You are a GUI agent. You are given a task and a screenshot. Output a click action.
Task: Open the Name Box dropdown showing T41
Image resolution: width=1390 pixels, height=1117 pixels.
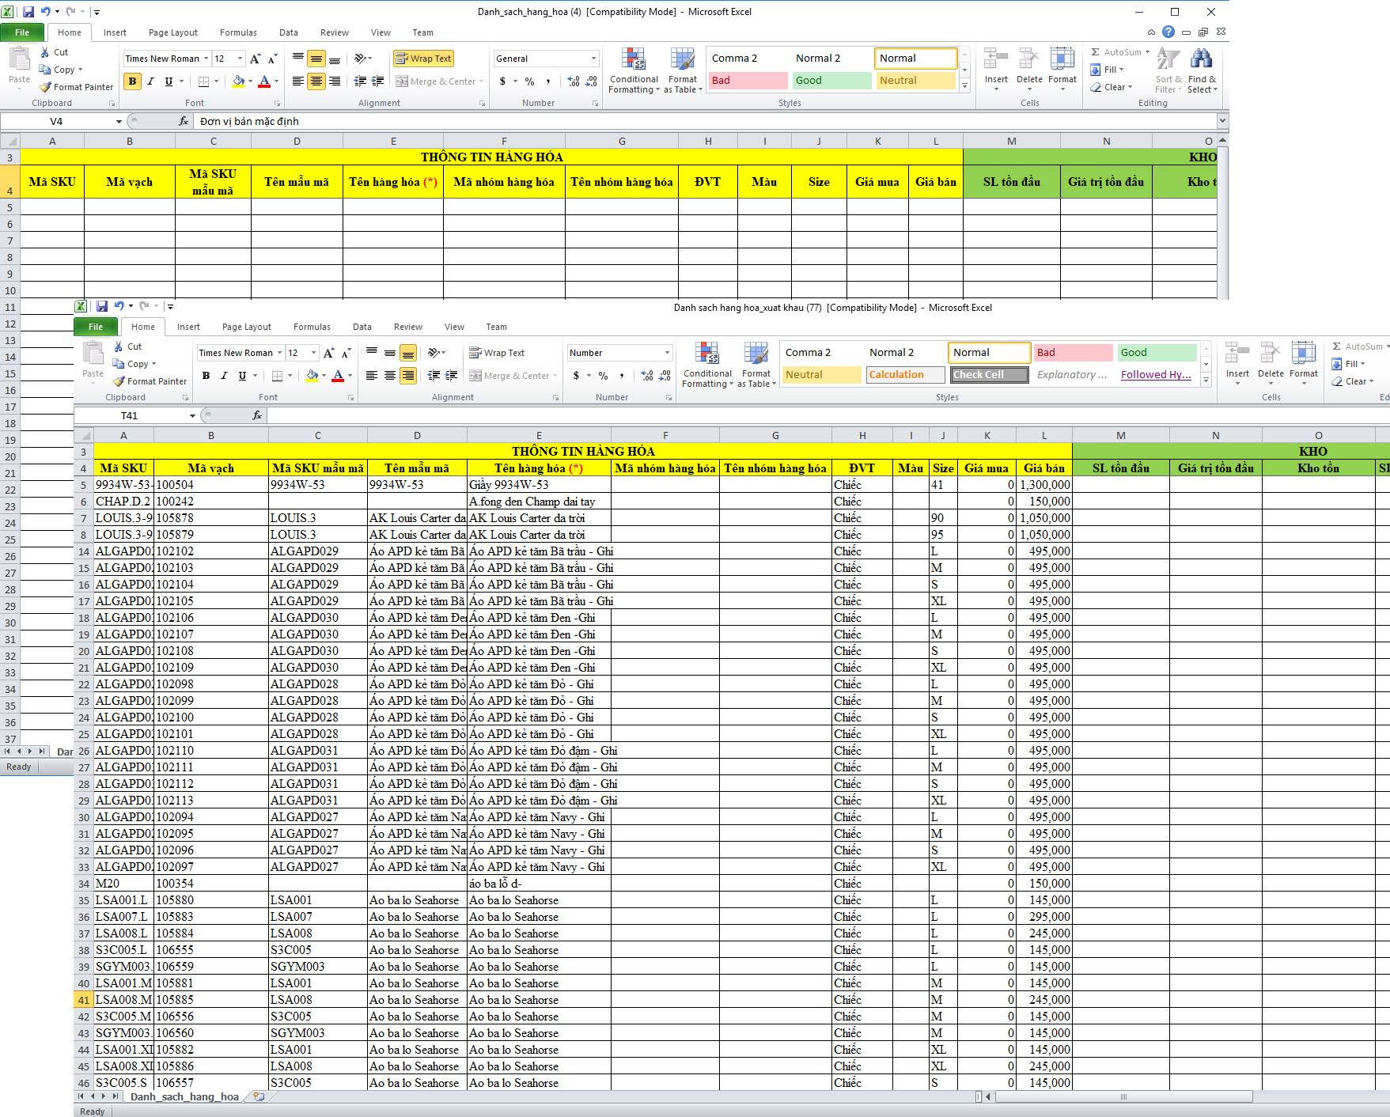[192, 416]
